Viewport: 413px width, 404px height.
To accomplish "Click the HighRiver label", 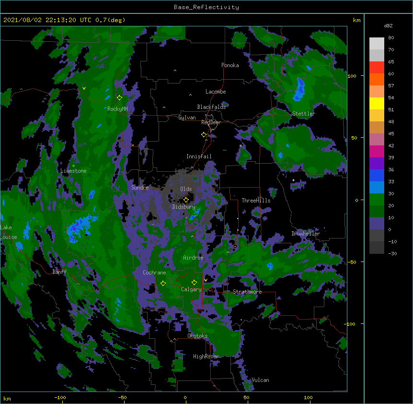I will point(206,356).
